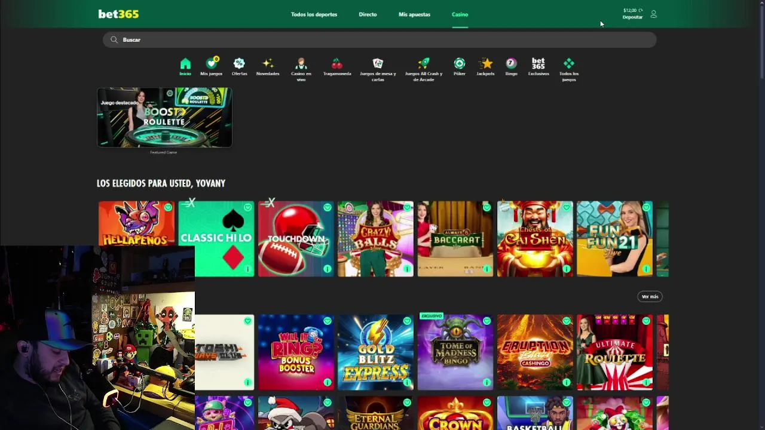Launch the Hellapenos game tile
765x430 pixels.
[137, 223]
